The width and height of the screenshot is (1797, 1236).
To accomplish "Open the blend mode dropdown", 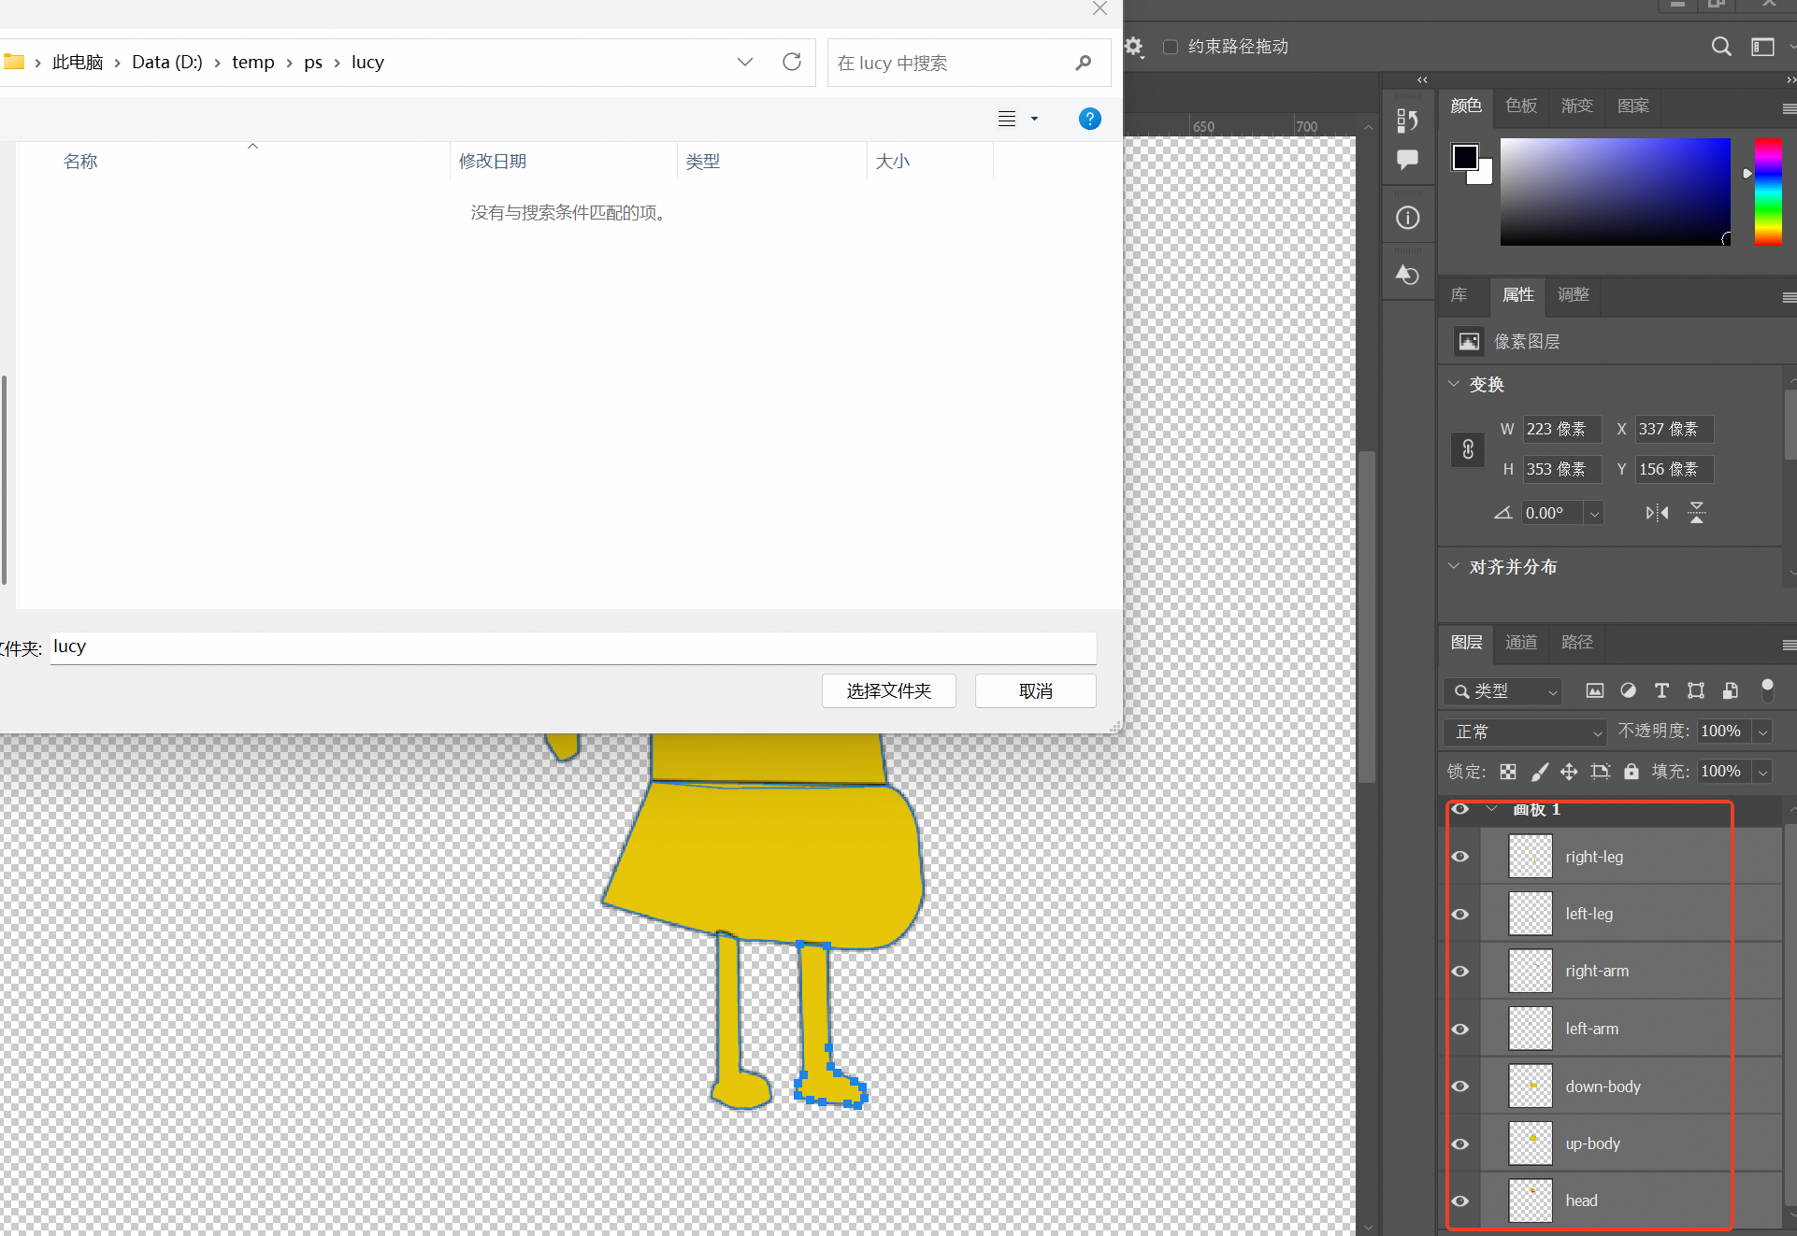I will coord(1525,732).
